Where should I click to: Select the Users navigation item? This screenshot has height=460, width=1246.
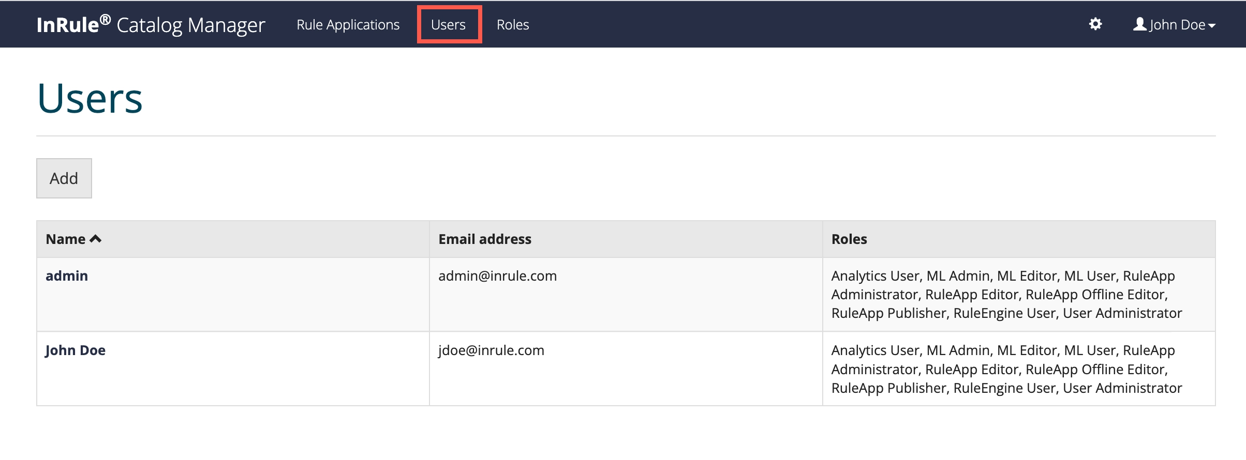click(x=448, y=25)
